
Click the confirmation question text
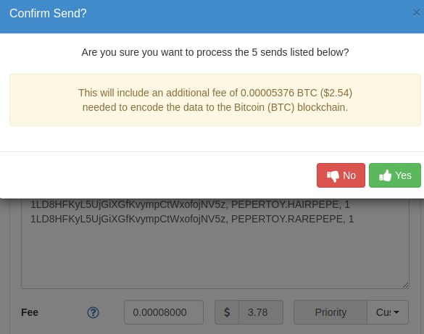tap(215, 52)
